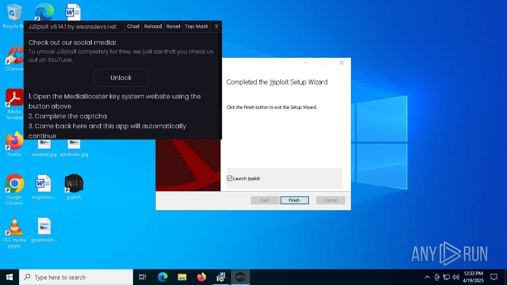Open the Word document icon behind JJSploit
Image resolution: width=507 pixels, height=285 pixels.
[x=74, y=12]
